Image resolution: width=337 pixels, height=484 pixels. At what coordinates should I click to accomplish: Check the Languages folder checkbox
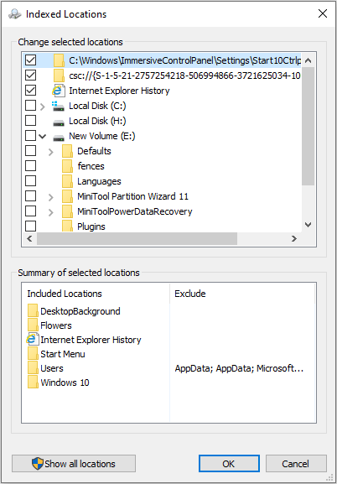pyautogui.click(x=30, y=181)
